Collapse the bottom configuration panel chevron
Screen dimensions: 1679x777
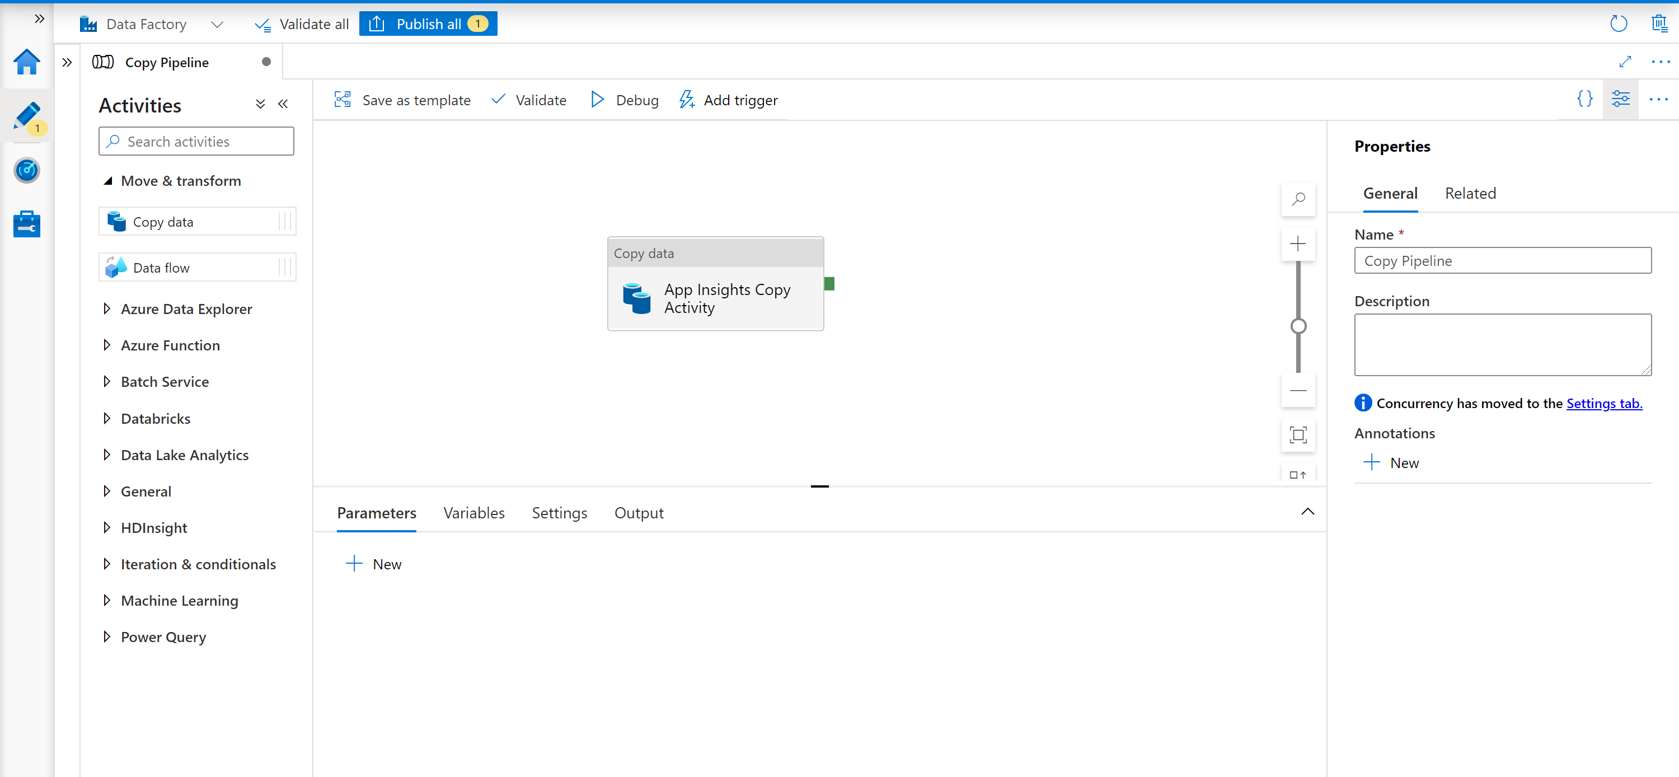1307,512
